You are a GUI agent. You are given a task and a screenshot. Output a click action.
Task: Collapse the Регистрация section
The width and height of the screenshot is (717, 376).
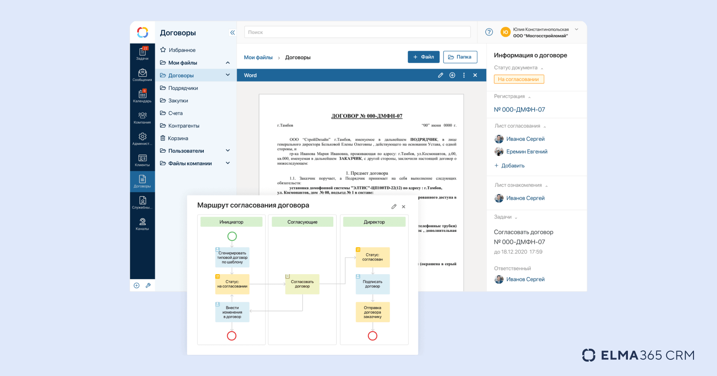click(x=529, y=97)
